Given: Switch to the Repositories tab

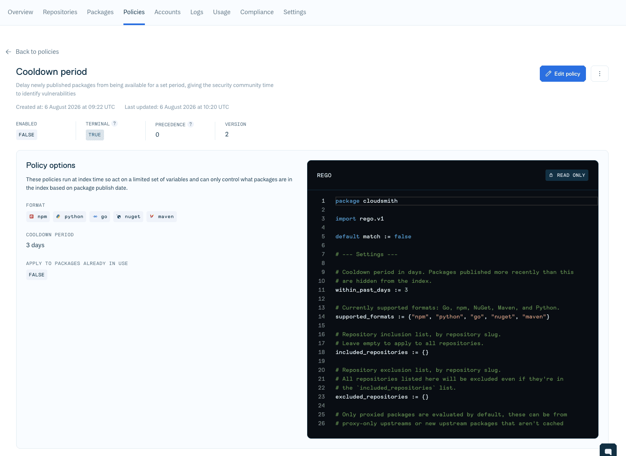Looking at the screenshot, I should click(x=60, y=12).
